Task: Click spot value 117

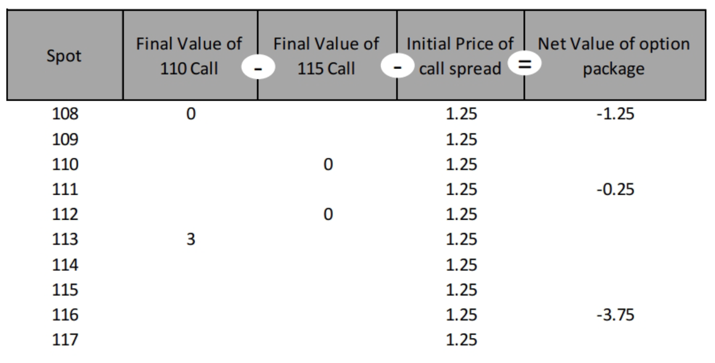Action: pos(64,340)
